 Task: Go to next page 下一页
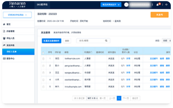(x=126, y=98)
